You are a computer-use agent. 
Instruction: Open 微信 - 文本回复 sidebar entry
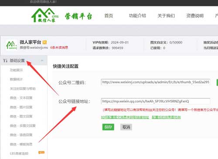click(21, 98)
